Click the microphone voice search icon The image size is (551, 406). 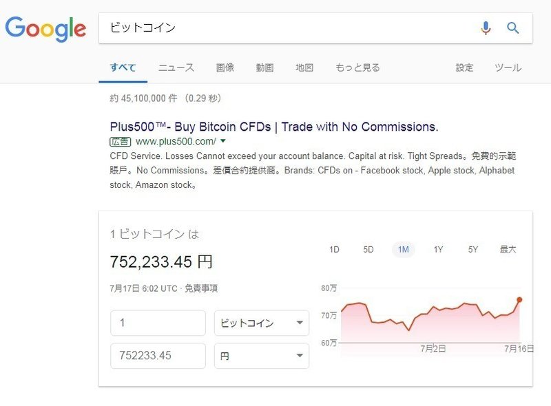pyautogui.click(x=486, y=28)
